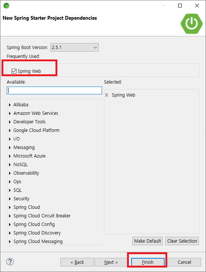
Task: Click the Make Default button
Action: click(148, 241)
